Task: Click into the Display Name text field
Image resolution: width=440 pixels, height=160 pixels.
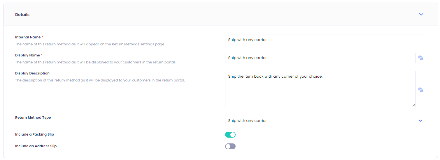Action: (x=320, y=58)
